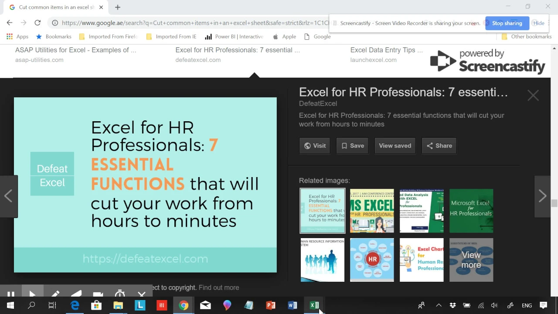558x314 pixels.
Task: Open a new Chrome tab
Action: coord(118,7)
